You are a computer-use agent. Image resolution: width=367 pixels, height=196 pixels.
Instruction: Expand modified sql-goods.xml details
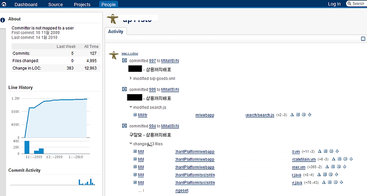130,78
